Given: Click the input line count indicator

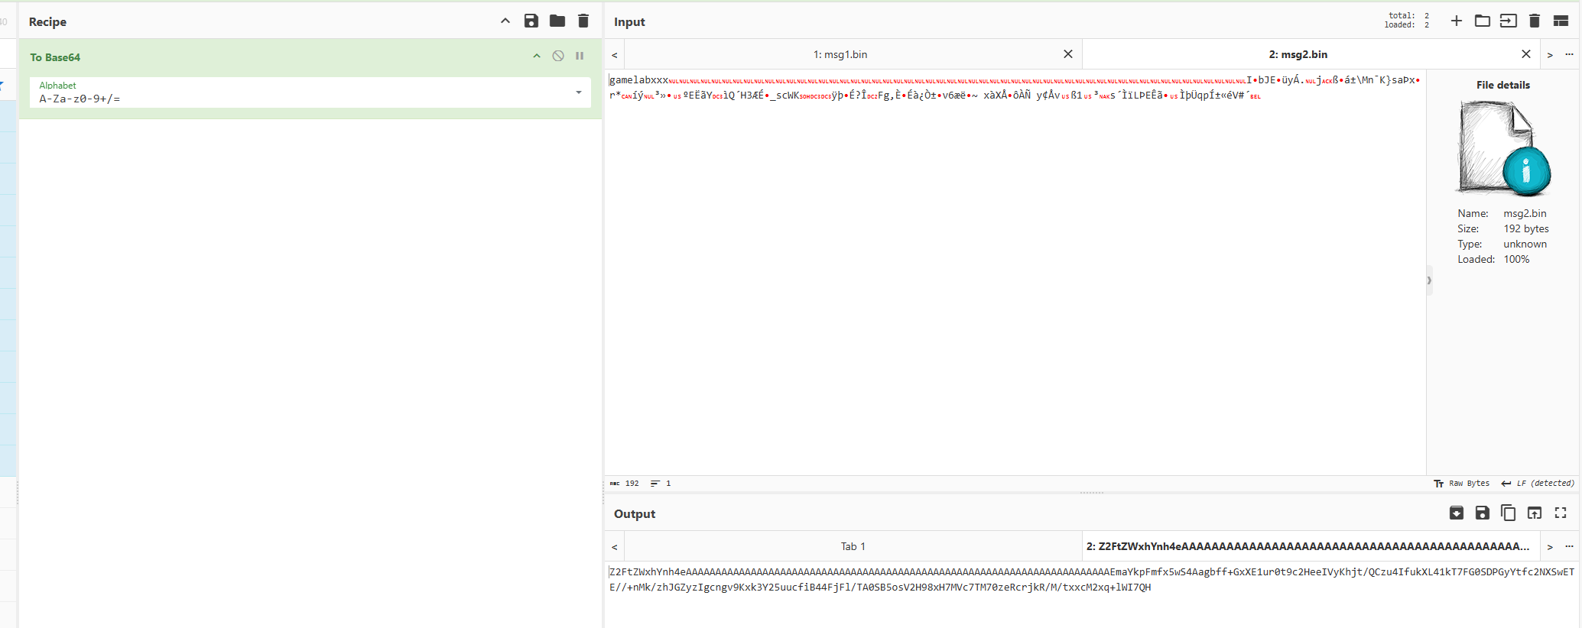Looking at the screenshot, I should click(661, 484).
